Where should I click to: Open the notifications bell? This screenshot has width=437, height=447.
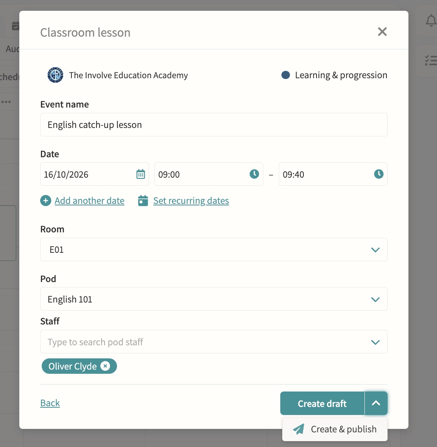431,21
